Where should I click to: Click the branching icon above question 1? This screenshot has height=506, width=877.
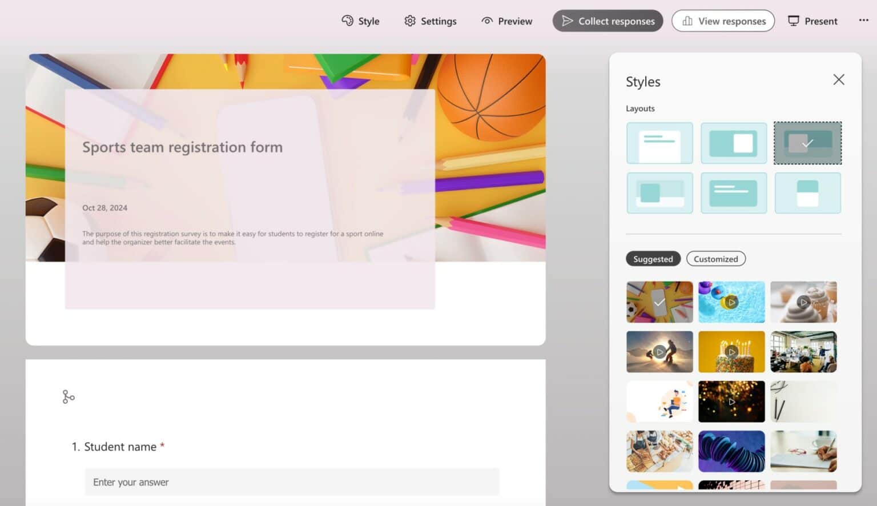click(69, 397)
